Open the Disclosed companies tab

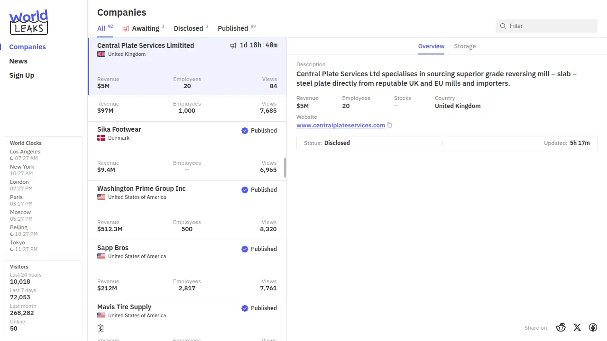coord(188,28)
